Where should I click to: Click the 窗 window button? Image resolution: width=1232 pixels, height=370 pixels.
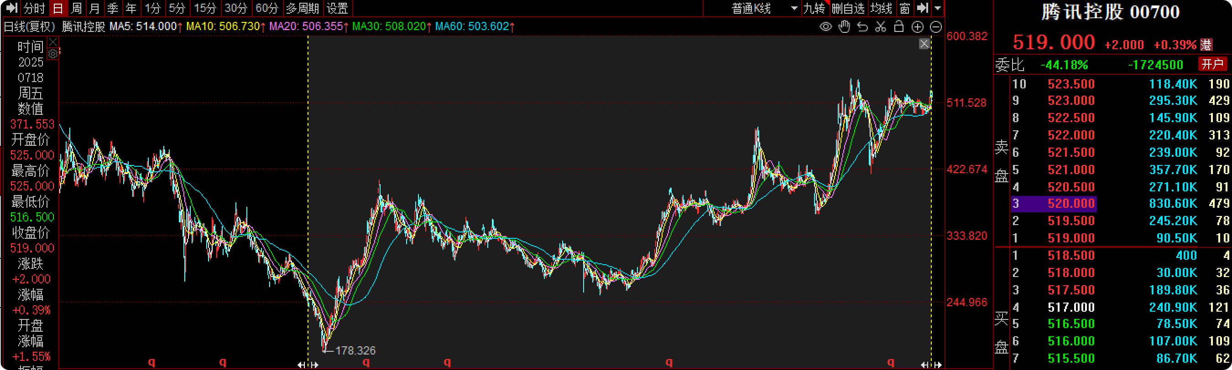pyautogui.click(x=905, y=8)
